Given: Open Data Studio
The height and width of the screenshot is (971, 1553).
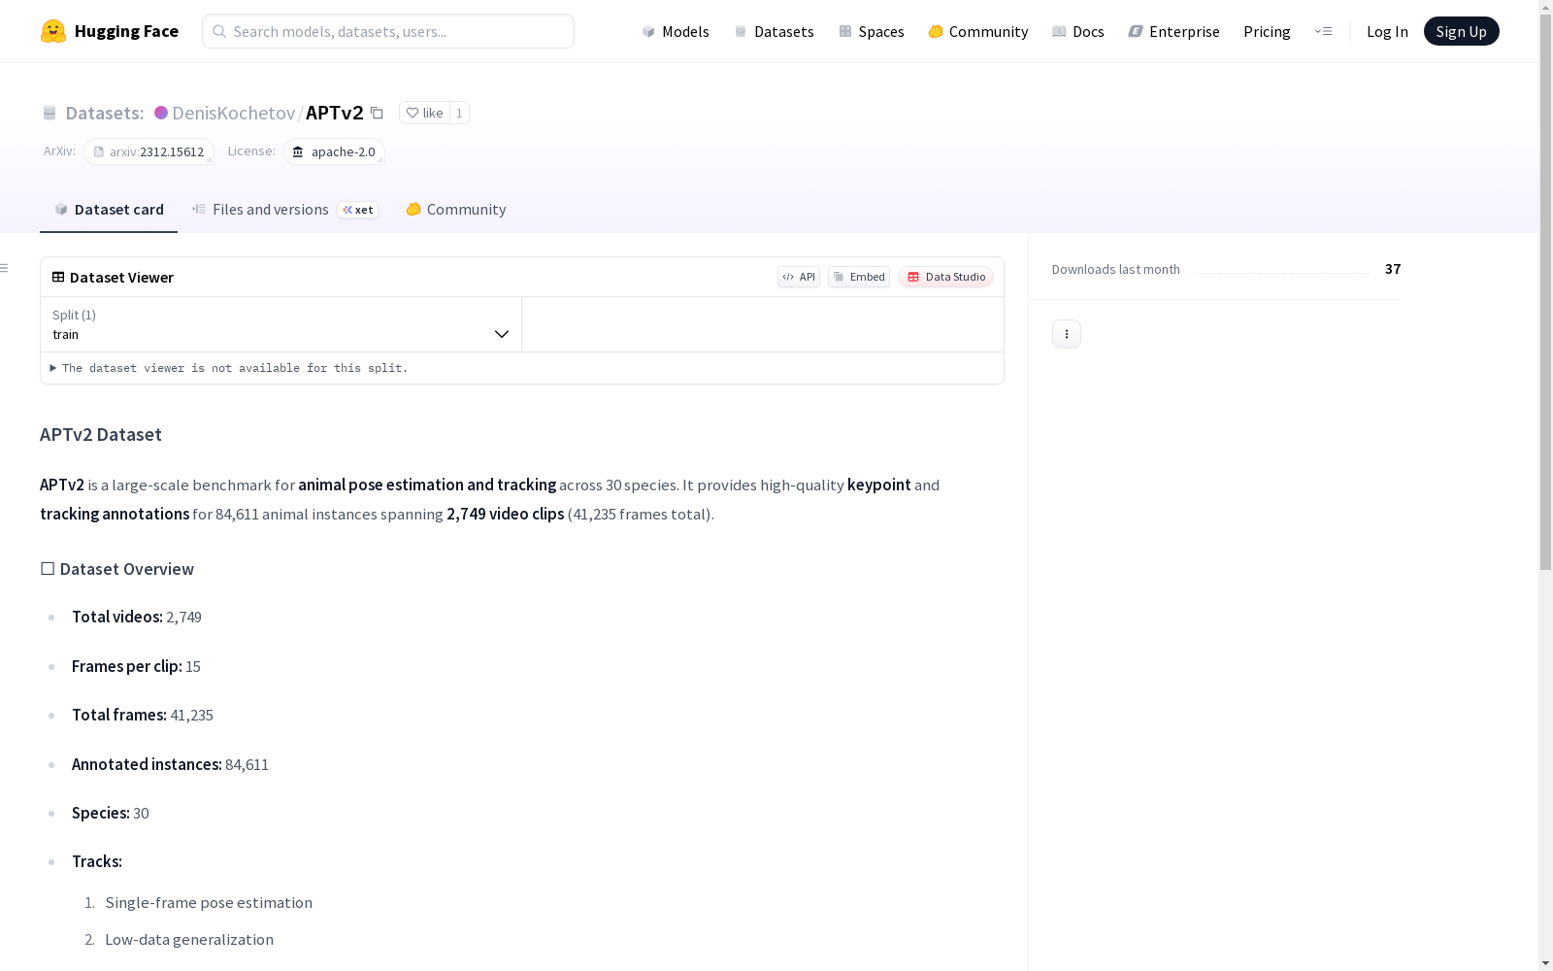Looking at the screenshot, I should tap(945, 277).
